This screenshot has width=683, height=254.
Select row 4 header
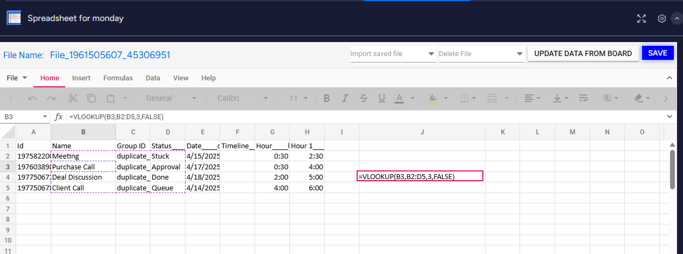(8, 177)
